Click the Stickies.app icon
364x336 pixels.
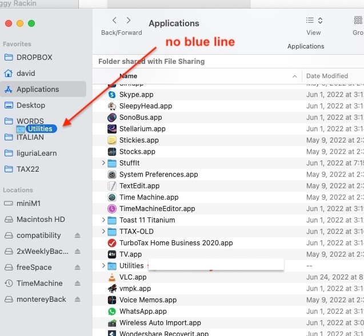pos(112,140)
